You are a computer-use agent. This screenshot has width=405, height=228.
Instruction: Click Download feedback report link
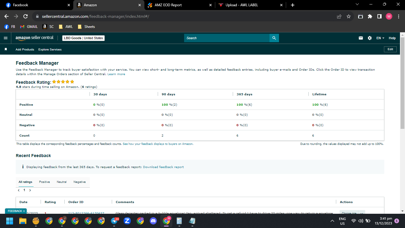[163, 167]
